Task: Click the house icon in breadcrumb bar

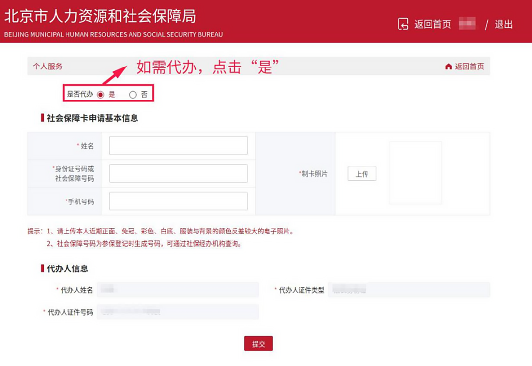Action: [448, 67]
